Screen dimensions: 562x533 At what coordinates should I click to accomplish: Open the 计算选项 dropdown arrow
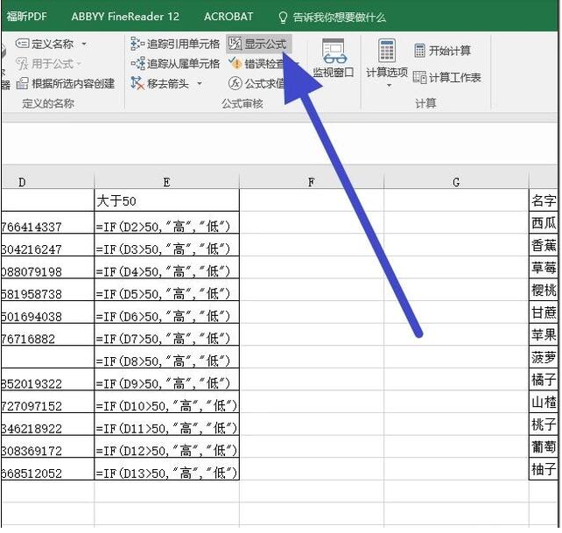(x=387, y=86)
